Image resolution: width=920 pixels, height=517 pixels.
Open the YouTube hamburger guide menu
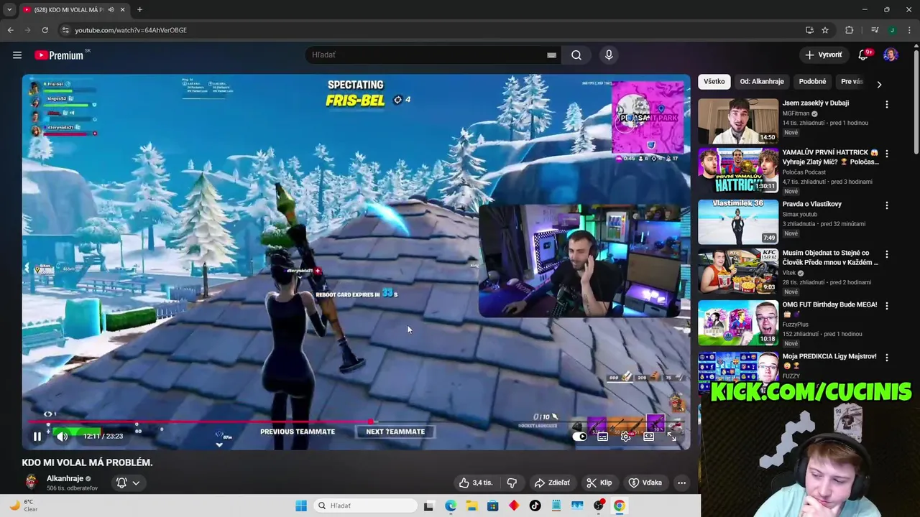click(17, 55)
